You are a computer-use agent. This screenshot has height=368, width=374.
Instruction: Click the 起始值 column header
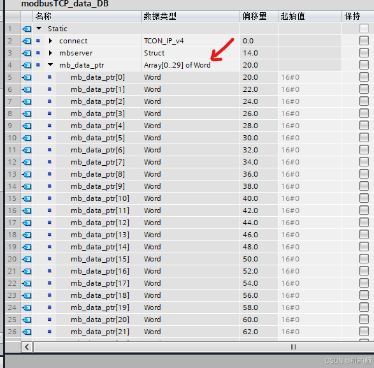[x=310, y=16]
